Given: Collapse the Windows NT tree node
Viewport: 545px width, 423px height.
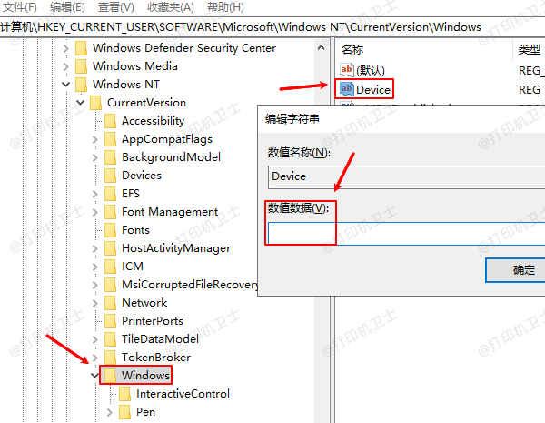Looking at the screenshot, I should point(66,85).
